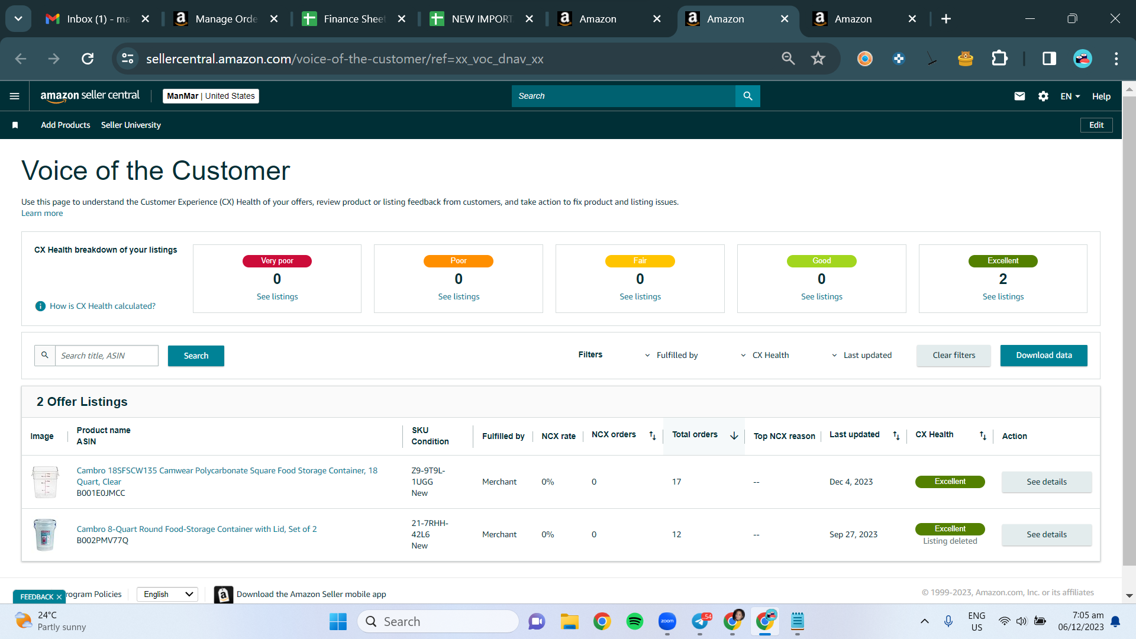Reload the page in Chrome

pos(88,59)
